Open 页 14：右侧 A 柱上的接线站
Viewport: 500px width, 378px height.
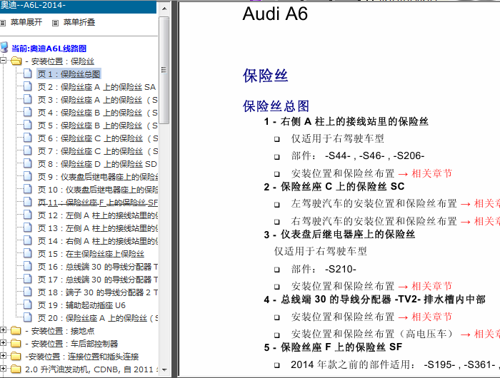click(97, 241)
